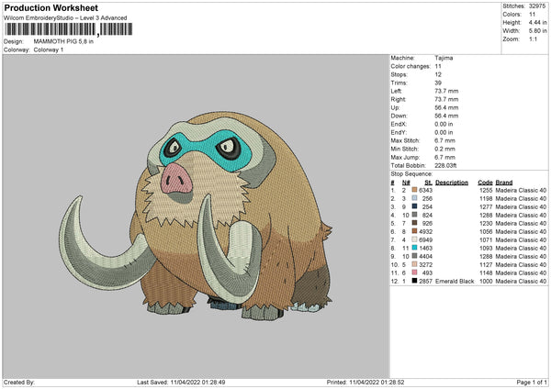The image size is (551, 389).
Task: Click the thread code 1093
Action: [486, 249]
